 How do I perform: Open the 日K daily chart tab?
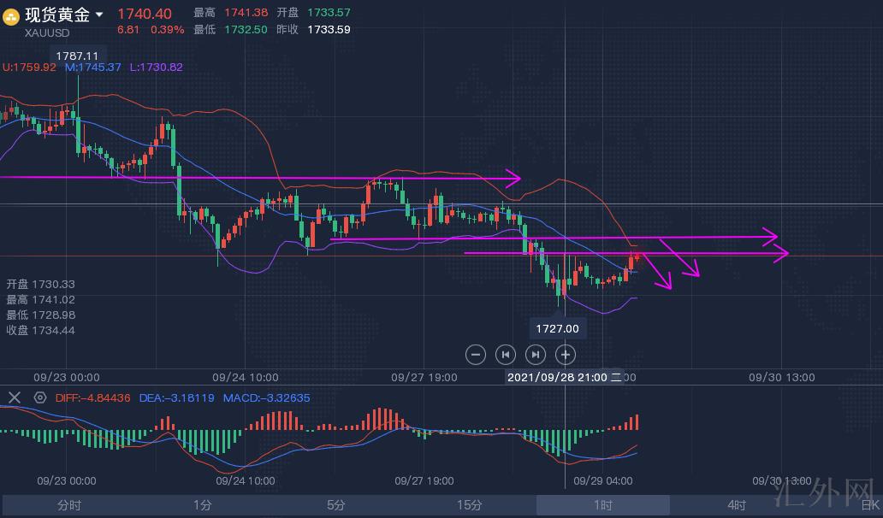869,505
